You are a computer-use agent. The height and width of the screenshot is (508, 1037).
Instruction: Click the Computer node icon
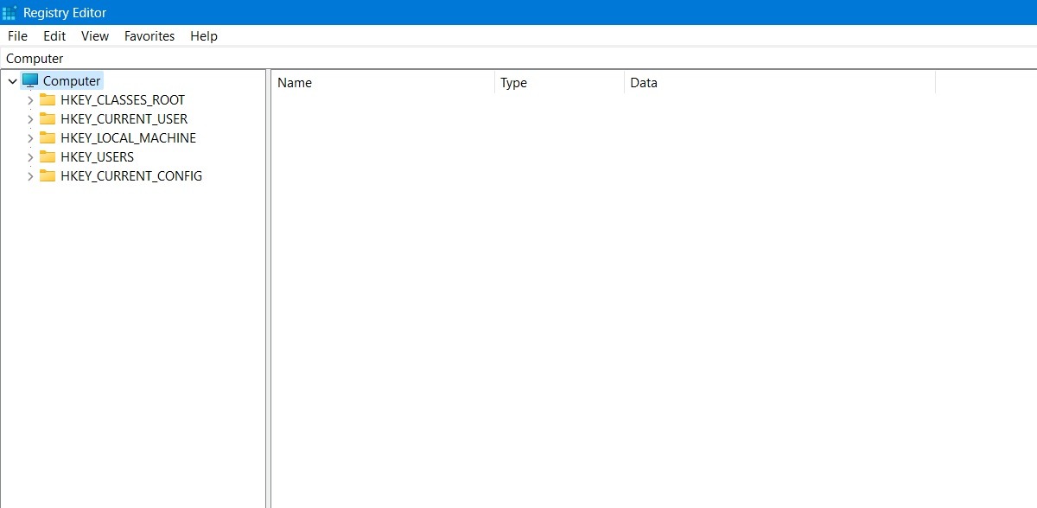point(29,79)
